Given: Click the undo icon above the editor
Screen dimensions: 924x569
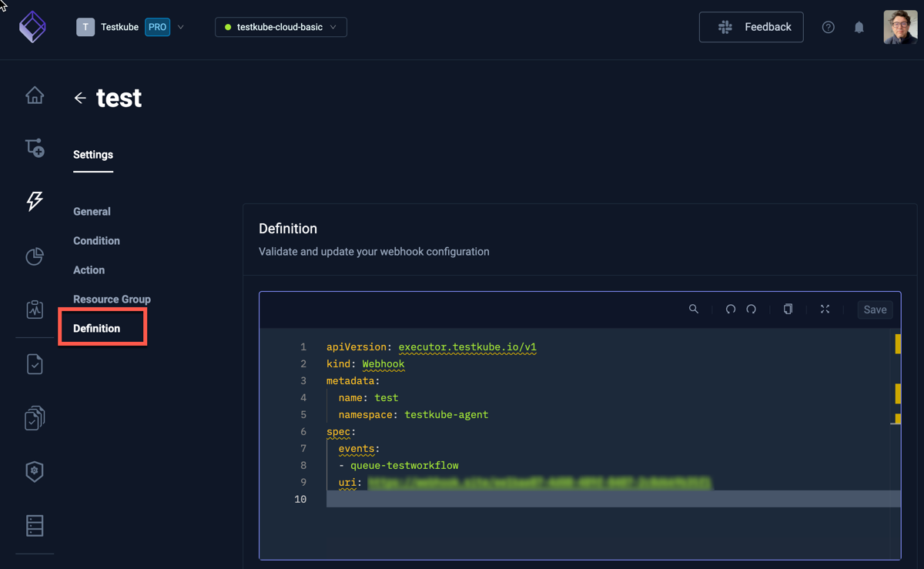Looking at the screenshot, I should pyautogui.click(x=730, y=309).
